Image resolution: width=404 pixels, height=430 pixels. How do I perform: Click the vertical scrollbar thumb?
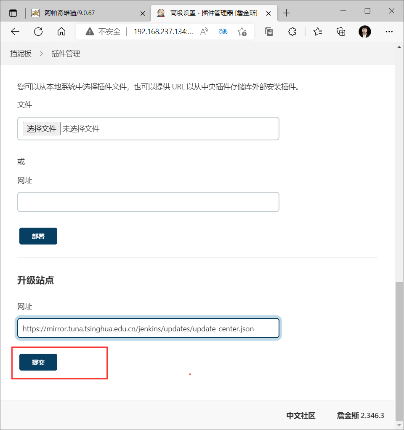point(399,351)
